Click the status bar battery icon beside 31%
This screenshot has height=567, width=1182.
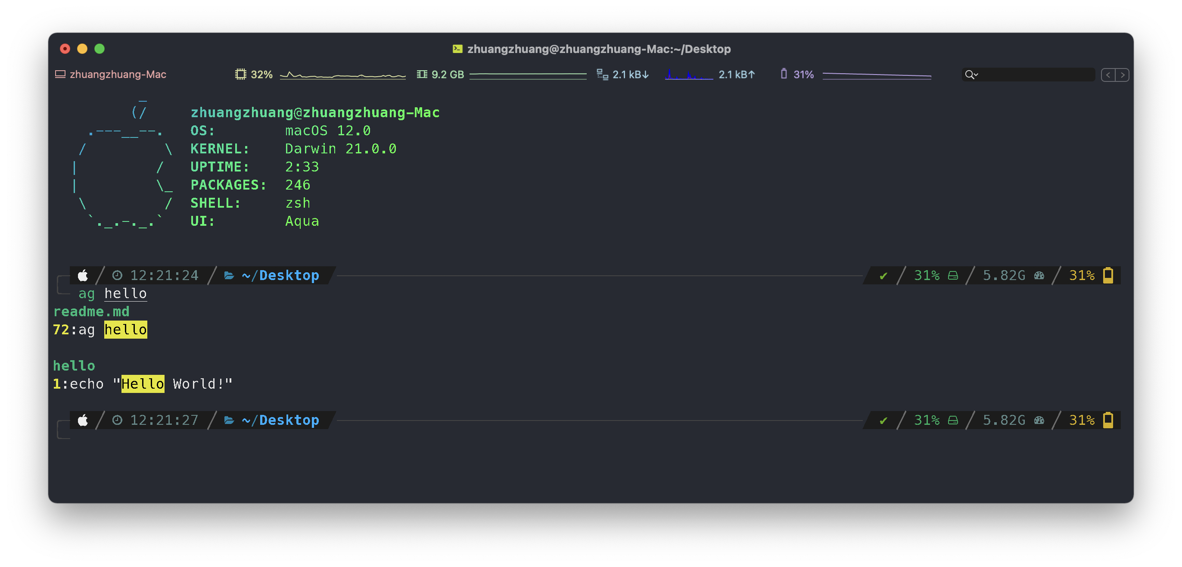point(784,74)
